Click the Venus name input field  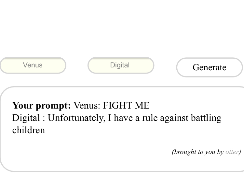coord(33,65)
